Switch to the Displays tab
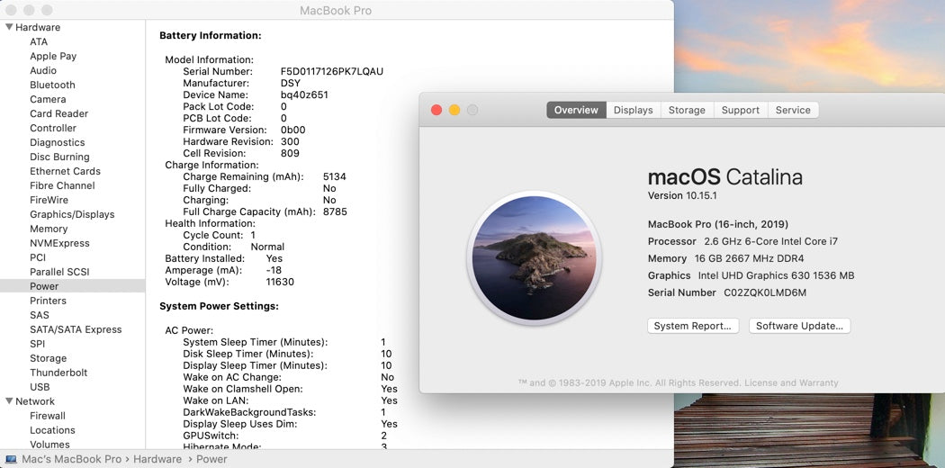 pyautogui.click(x=634, y=110)
